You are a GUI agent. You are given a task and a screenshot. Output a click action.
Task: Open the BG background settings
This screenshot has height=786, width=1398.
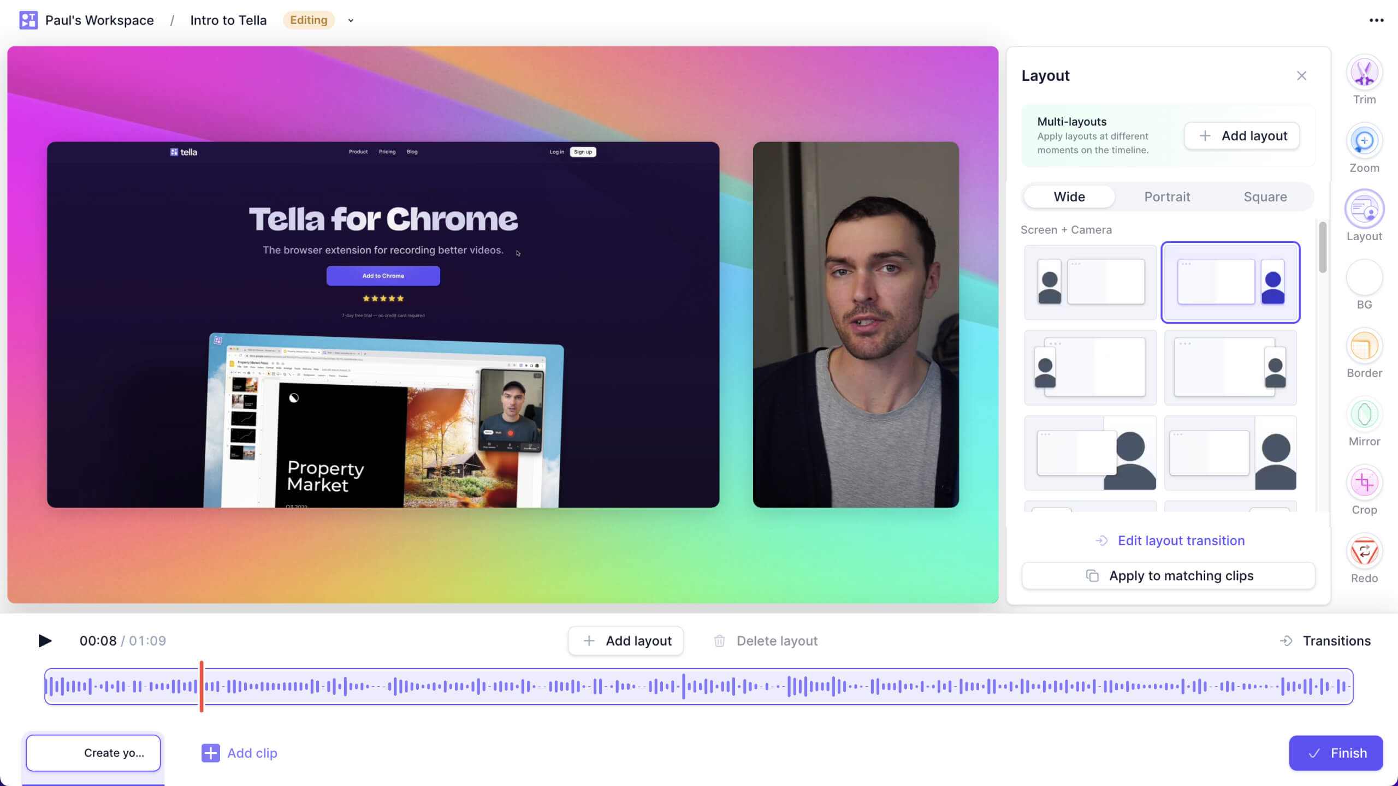(1364, 277)
